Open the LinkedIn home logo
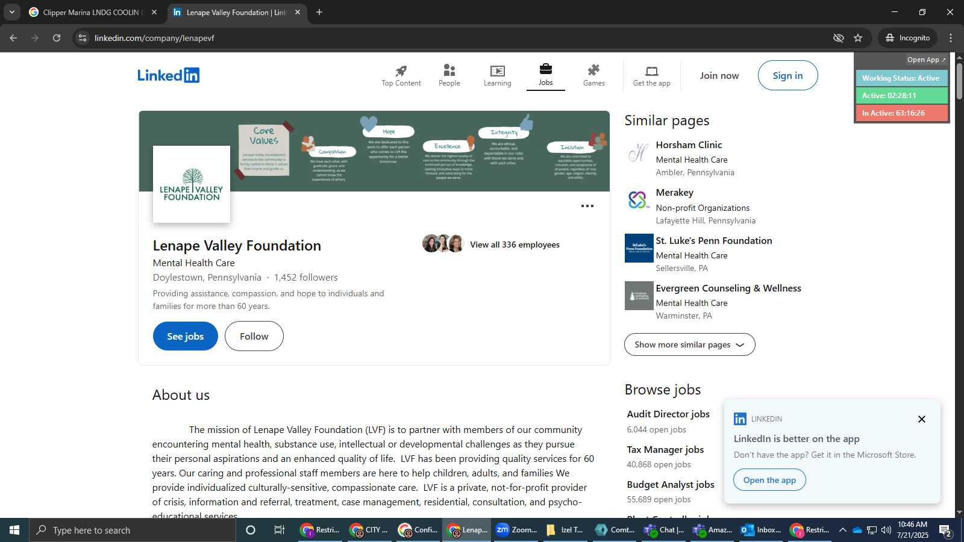 coord(169,75)
